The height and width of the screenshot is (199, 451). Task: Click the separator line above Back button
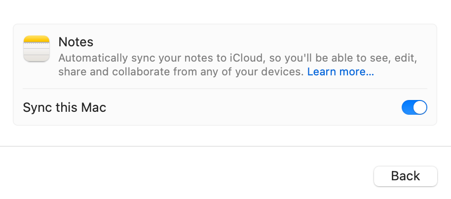[225, 146]
